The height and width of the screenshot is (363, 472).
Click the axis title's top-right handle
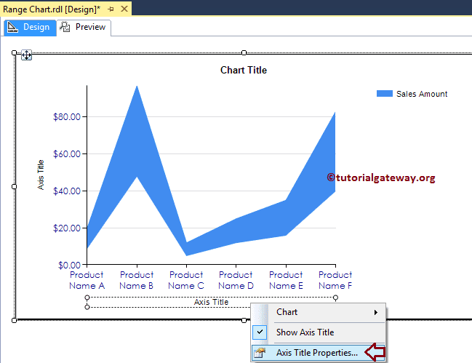coord(335,298)
